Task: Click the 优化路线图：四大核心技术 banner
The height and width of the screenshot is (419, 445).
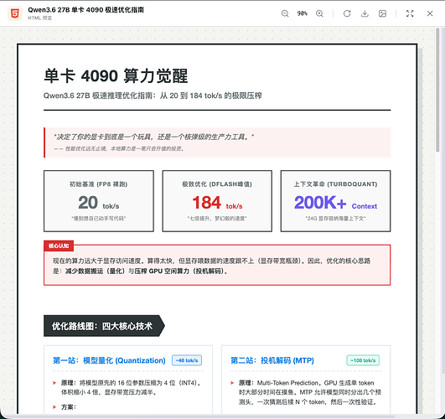Action: click(104, 326)
